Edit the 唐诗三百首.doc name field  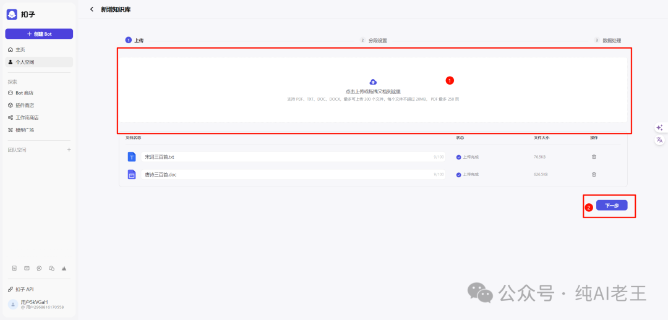tap(293, 174)
